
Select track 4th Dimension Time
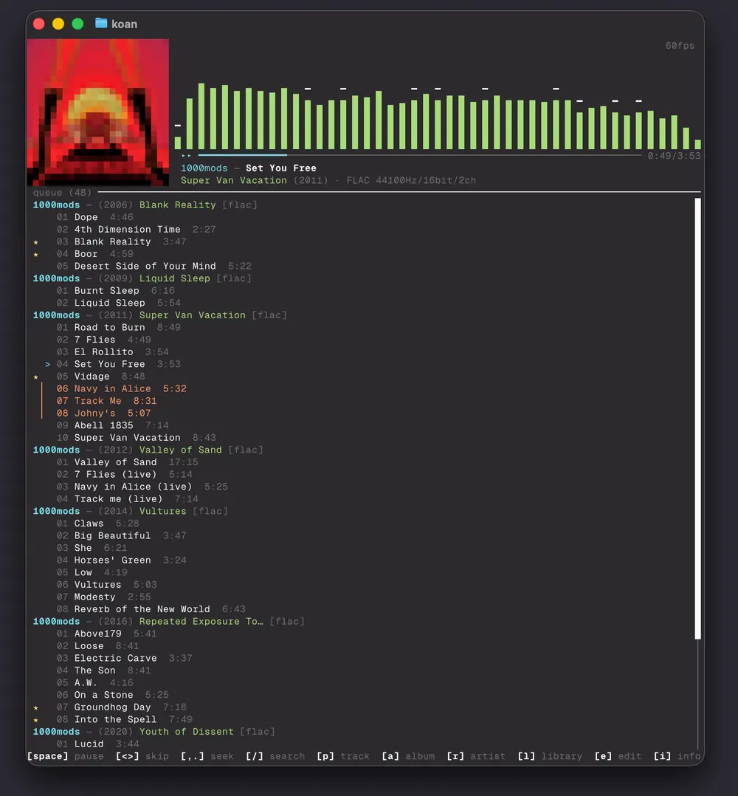pyautogui.click(x=136, y=230)
